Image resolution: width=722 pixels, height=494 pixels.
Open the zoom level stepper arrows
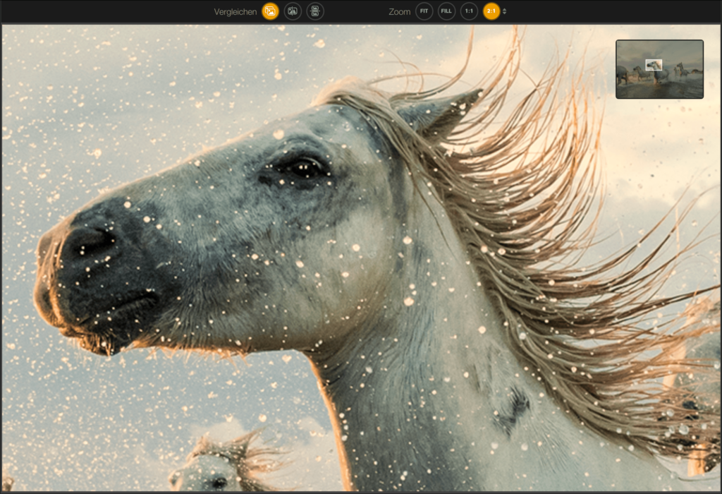tap(505, 11)
